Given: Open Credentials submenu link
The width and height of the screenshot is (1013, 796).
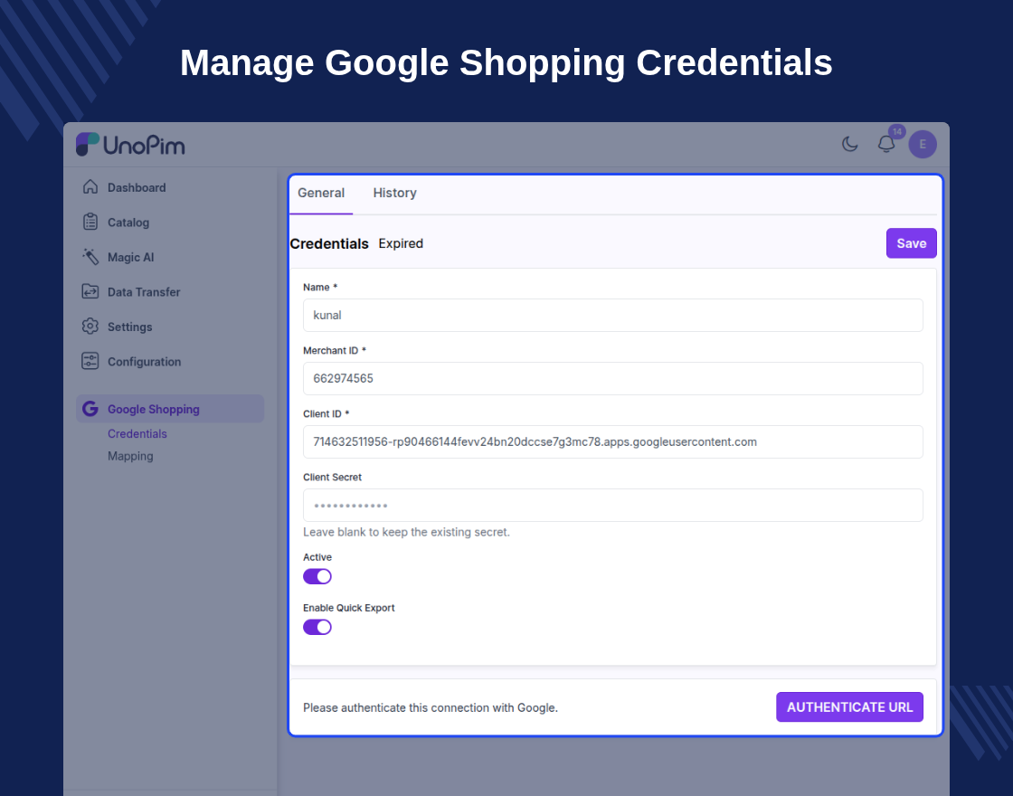Looking at the screenshot, I should pyautogui.click(x=137, y=434).
